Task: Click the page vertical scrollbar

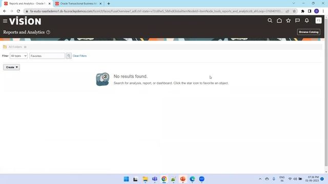Action: tap(326, 92)
